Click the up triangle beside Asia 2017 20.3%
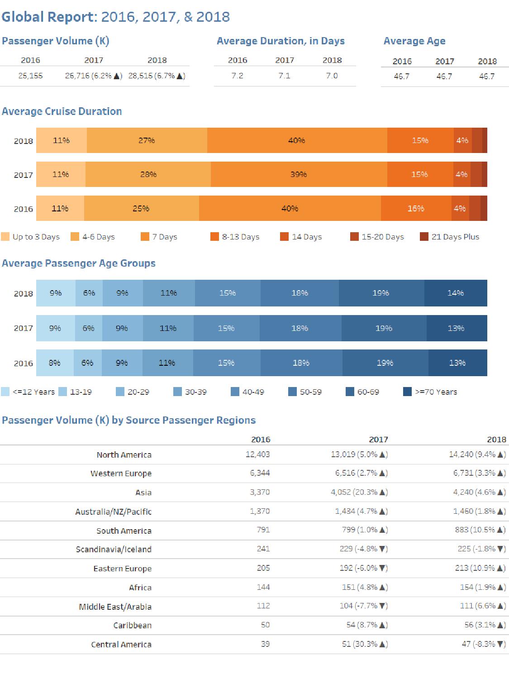 coord(383,493)
